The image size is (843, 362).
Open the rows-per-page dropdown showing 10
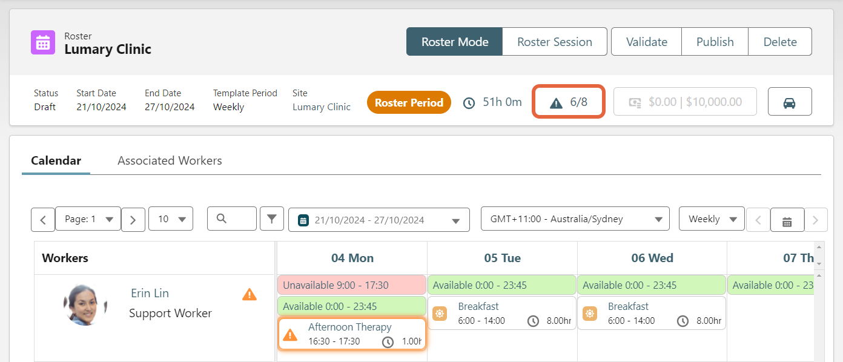pyautogui.click(x=171, y=219)
